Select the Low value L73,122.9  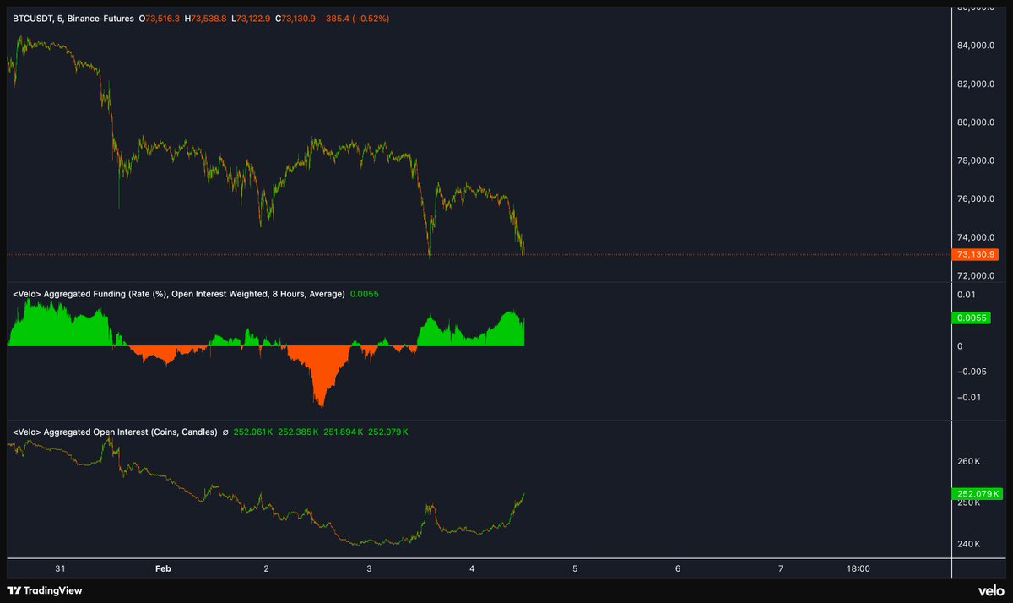tap(252, 18)
